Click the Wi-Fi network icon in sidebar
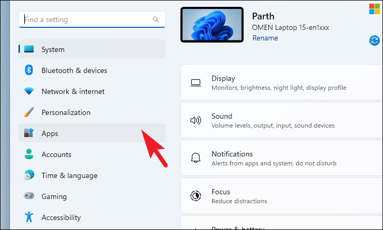This screenshot has height=230, width=383. [29, 91]
